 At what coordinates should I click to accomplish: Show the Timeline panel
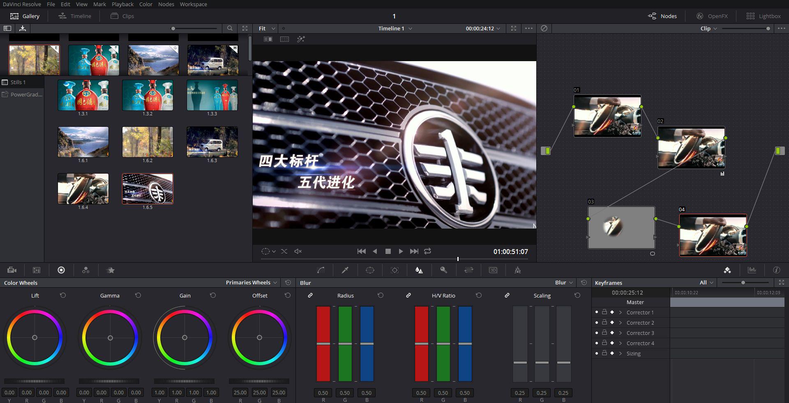pyautogui.click(x=75, y=16)
